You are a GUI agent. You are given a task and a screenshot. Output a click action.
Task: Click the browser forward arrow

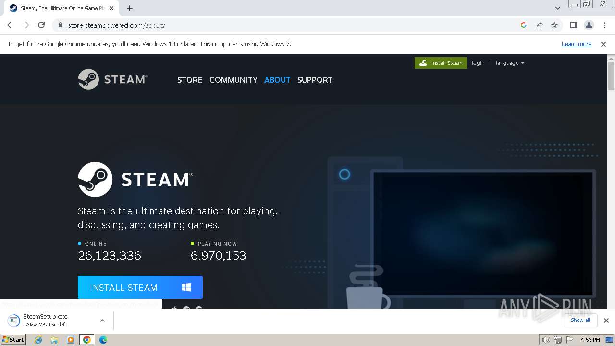pyautogui.click(x=26, y=25)
